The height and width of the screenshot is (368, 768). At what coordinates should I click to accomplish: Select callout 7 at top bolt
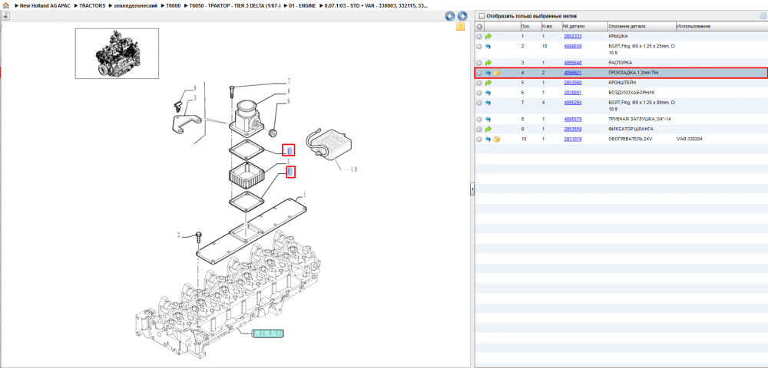click(289, 80)
